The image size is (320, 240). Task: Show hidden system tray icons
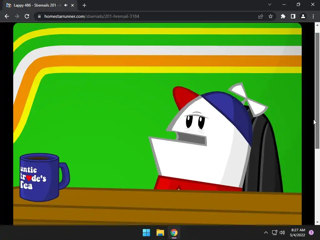[x=266, y=232]
